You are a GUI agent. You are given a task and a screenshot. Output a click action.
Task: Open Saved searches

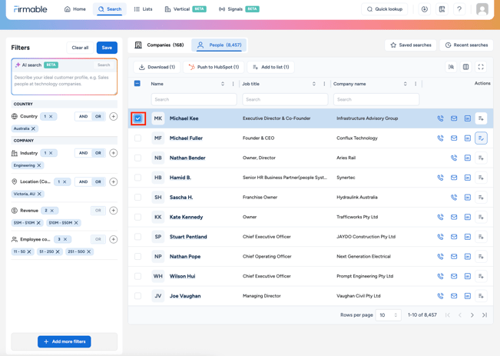tap(411, 45)
